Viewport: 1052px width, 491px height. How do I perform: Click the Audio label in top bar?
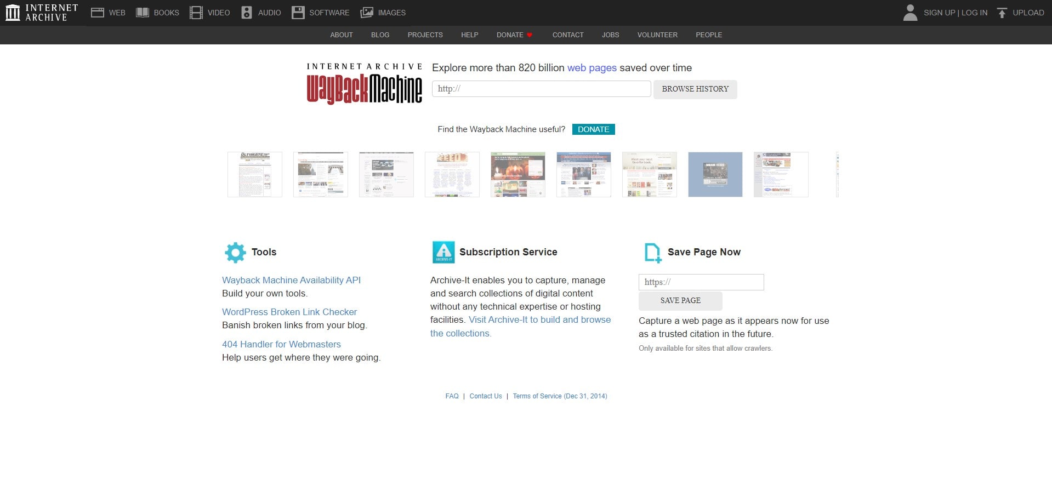tap(269, 13)
